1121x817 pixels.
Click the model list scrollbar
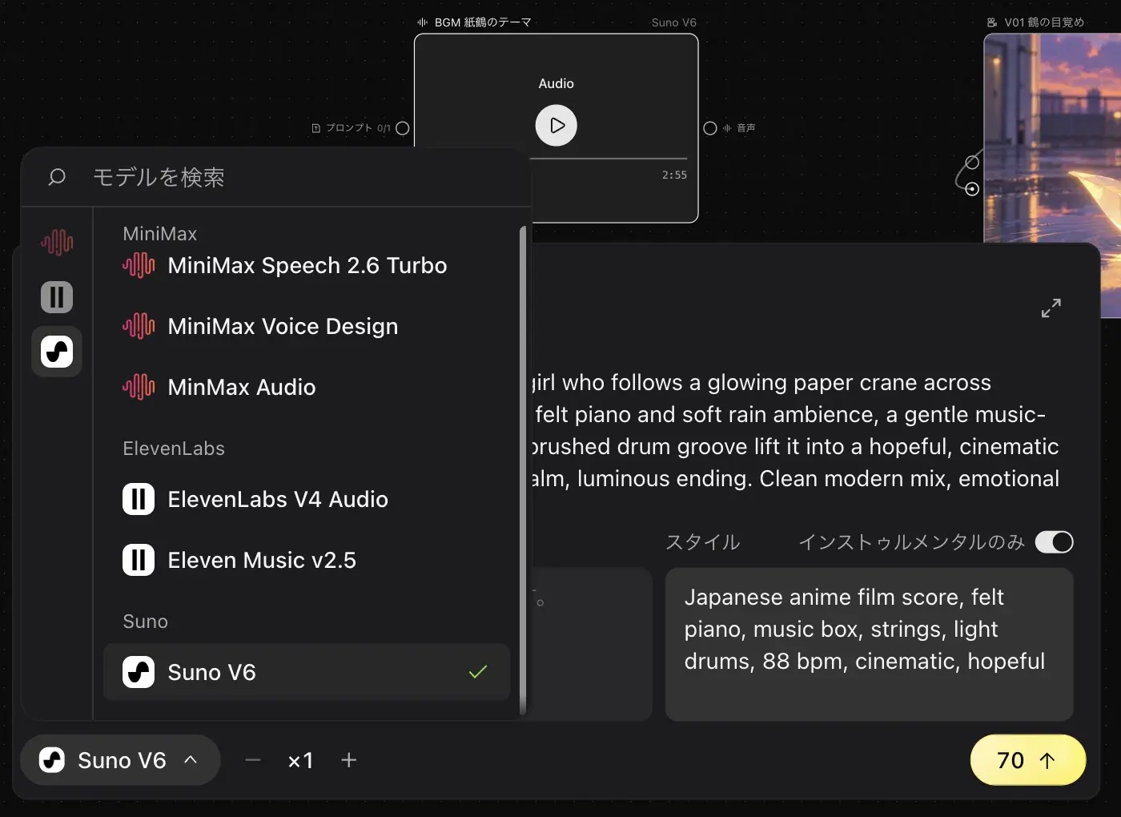(523, 469)
